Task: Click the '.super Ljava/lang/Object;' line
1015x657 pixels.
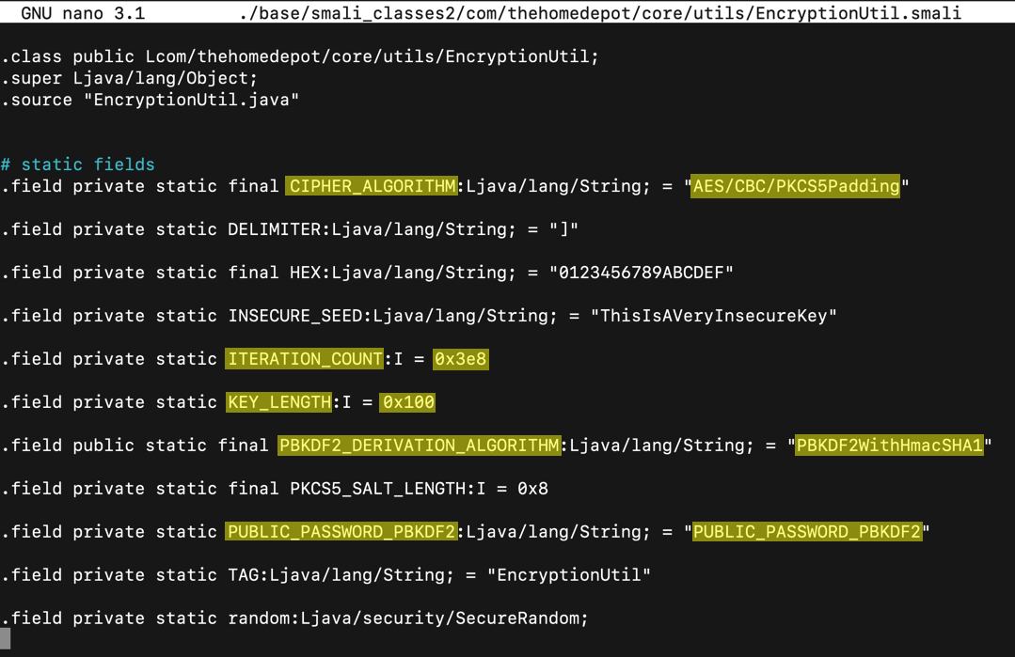Action: pyautogui.click(x=130, y=78)
